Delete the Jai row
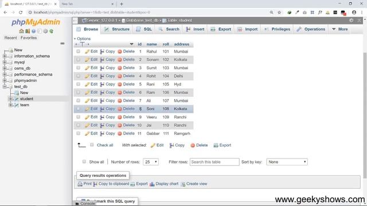 click(x=126, y=125)
